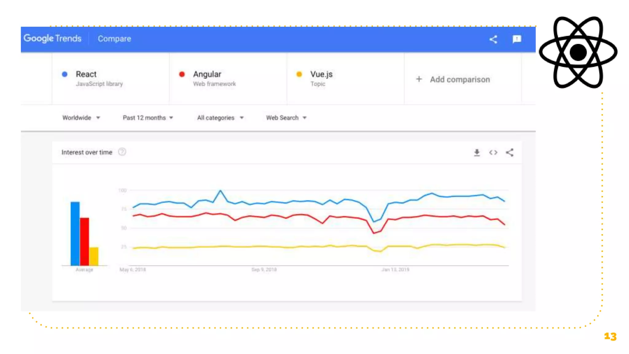The width and height of the screenshot is (629, 354).
Task: Open the All categories dropdown
Action: (x=220, y=118)
